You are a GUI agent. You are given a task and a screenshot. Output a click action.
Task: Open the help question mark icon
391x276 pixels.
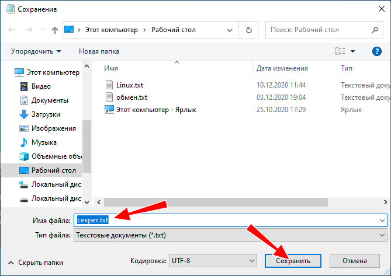tap(377, 51)
